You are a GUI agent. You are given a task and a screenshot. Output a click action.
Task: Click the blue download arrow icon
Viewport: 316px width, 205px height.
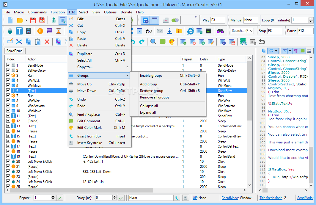pos(169,31)
